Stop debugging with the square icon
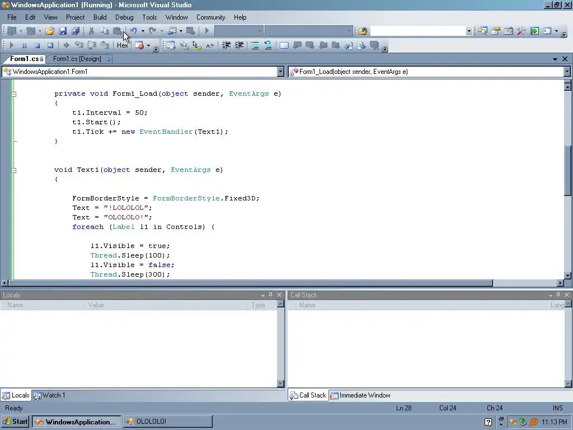This screenshot has width=573, height=430. pyautogui.click(x=37, y=45)
